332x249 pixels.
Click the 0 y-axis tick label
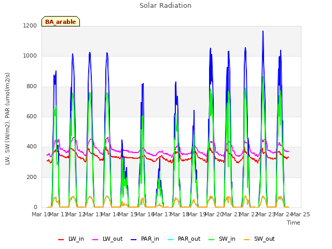[35, 208]
